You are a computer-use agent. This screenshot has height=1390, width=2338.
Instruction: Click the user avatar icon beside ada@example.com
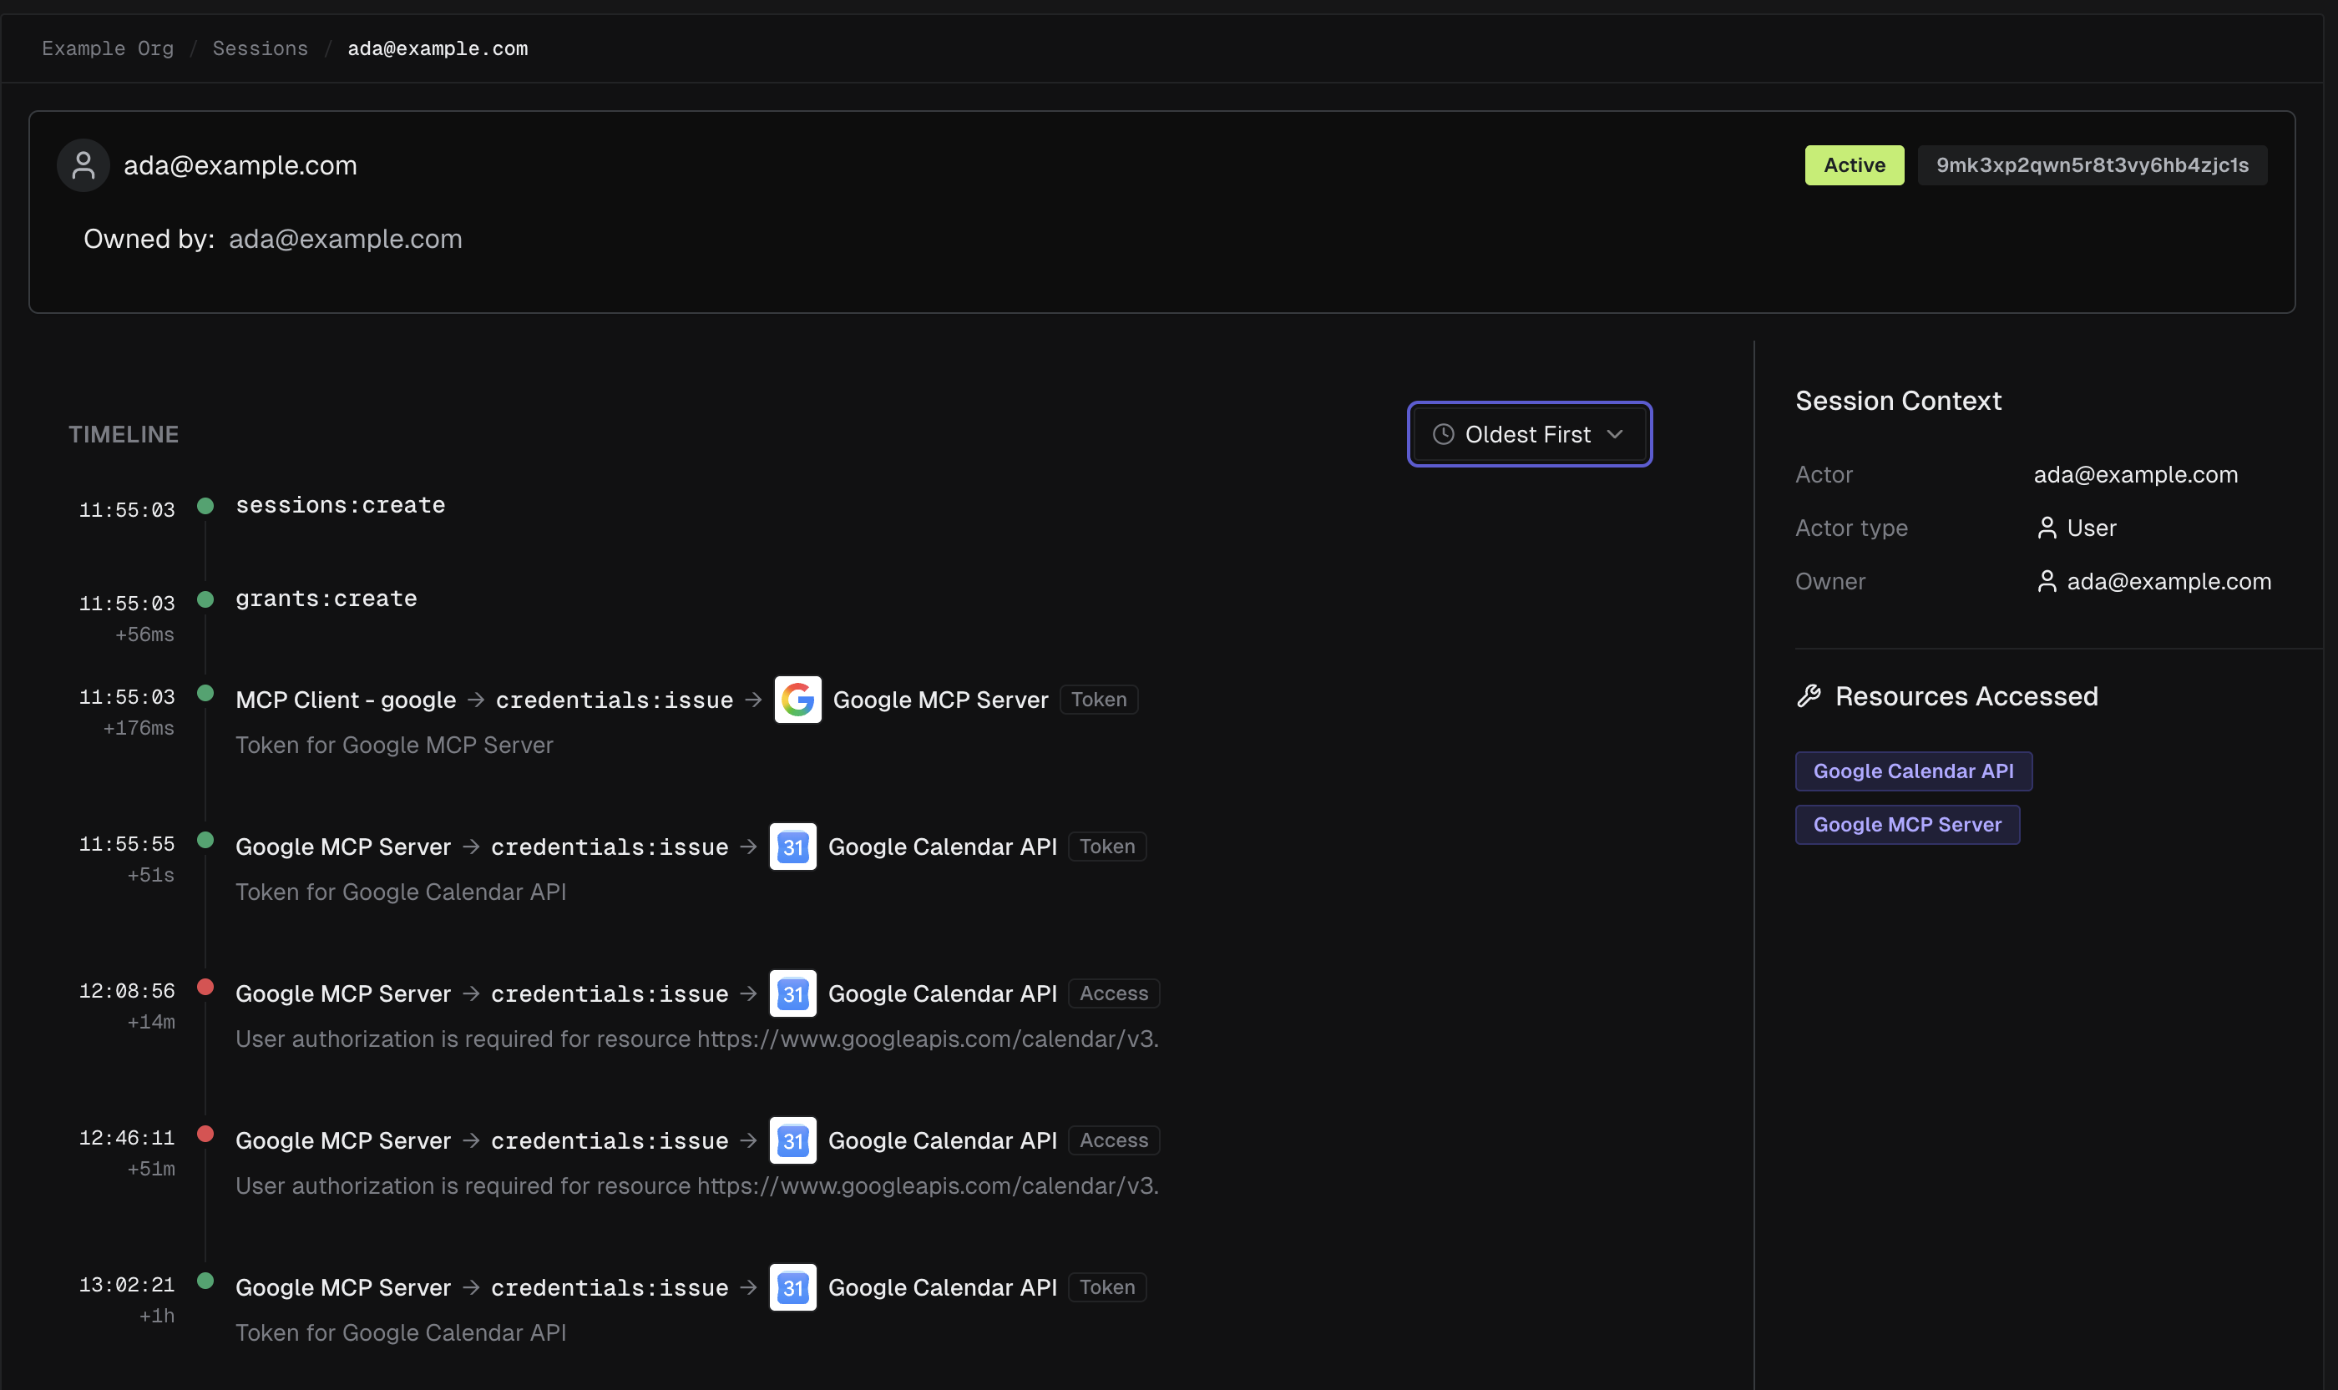click(83, 166)
